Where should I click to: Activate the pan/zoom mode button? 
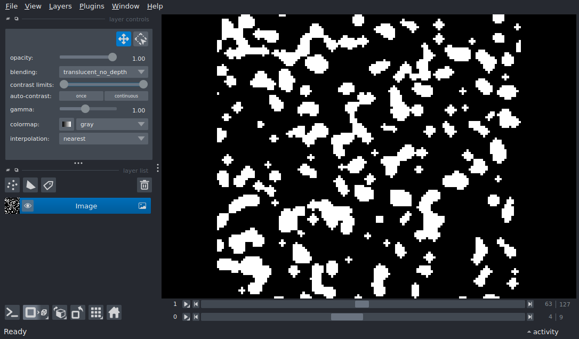coord(124,39)
